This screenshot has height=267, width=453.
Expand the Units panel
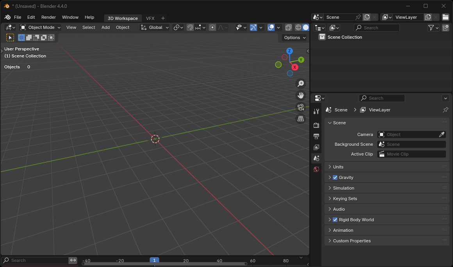pyautogui.click(x=387, y=167)
